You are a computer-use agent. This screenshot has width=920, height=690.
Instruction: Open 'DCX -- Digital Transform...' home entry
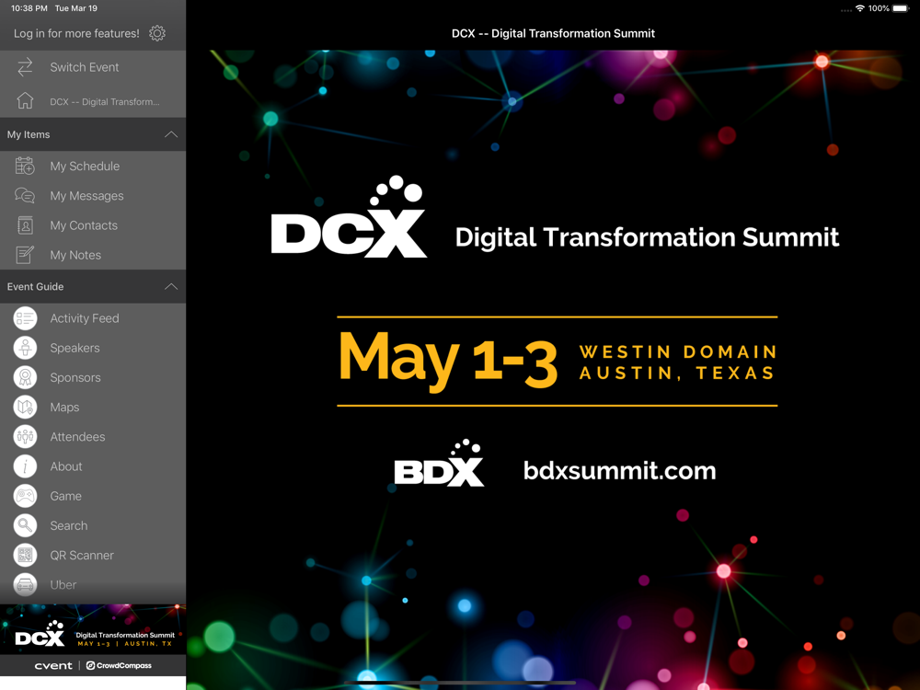pos(105,101)
